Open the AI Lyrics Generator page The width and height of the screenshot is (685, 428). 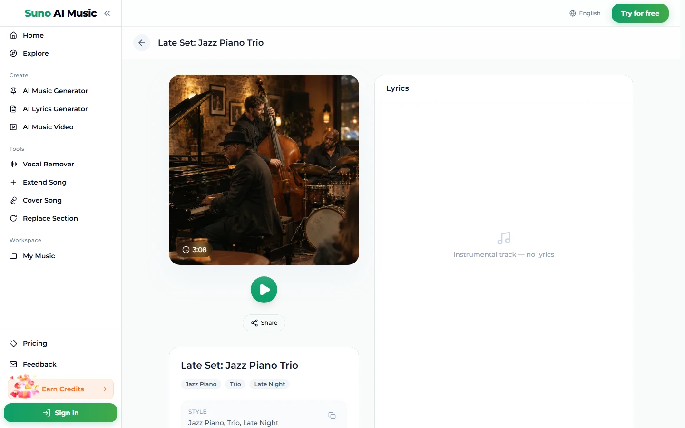(x=60, y=109)
